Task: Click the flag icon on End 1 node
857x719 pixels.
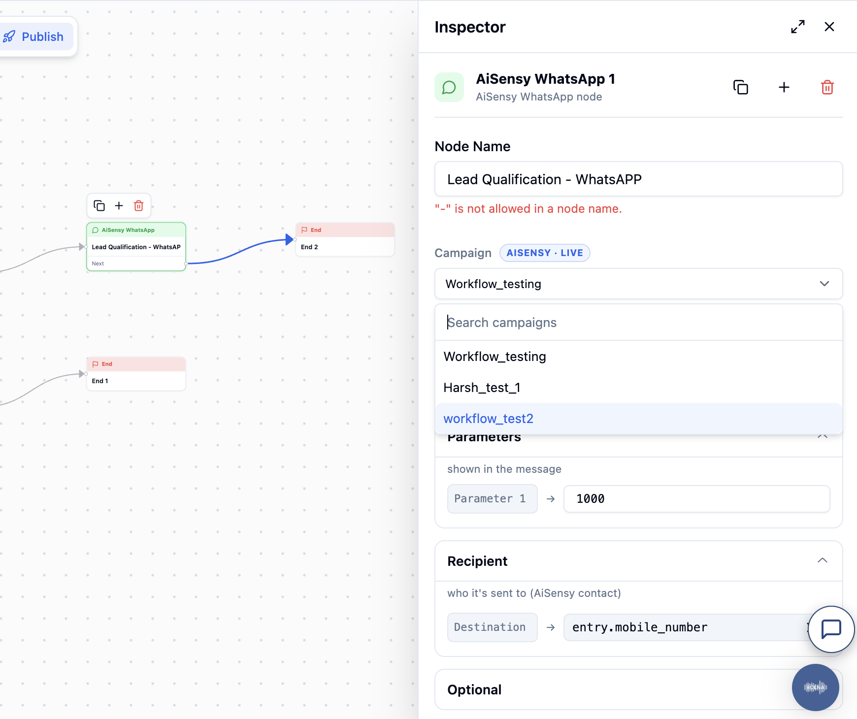Action: click(96, 364)
